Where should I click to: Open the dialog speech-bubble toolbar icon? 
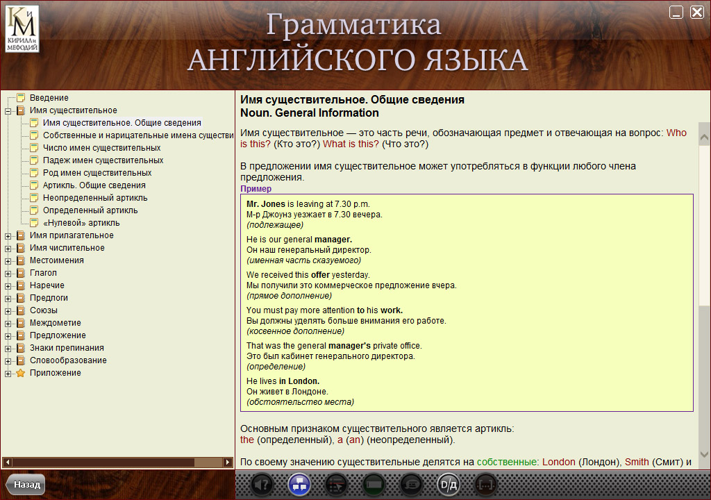[x=410, y=485]
